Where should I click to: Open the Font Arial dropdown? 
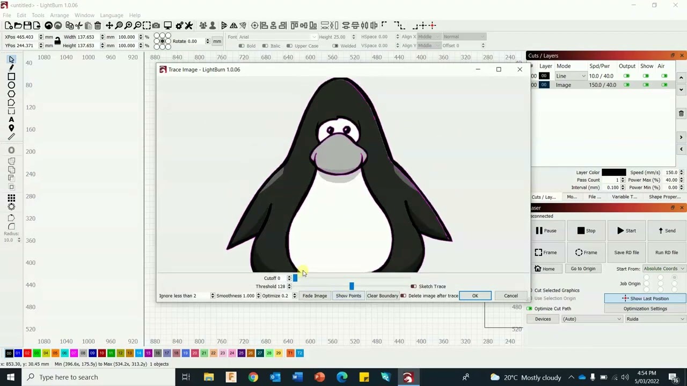(277, 37)
